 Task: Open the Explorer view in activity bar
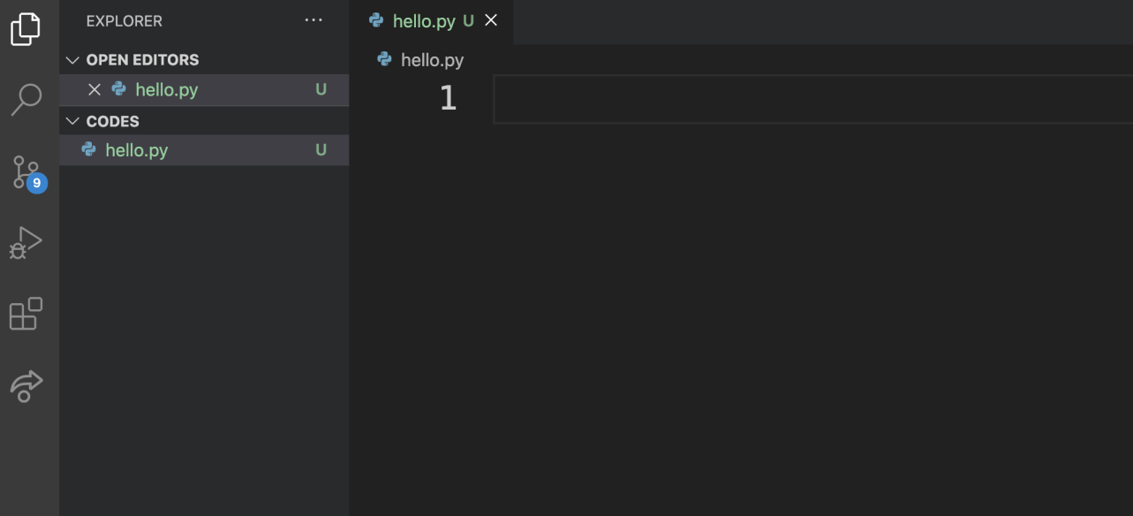point(26,28)
